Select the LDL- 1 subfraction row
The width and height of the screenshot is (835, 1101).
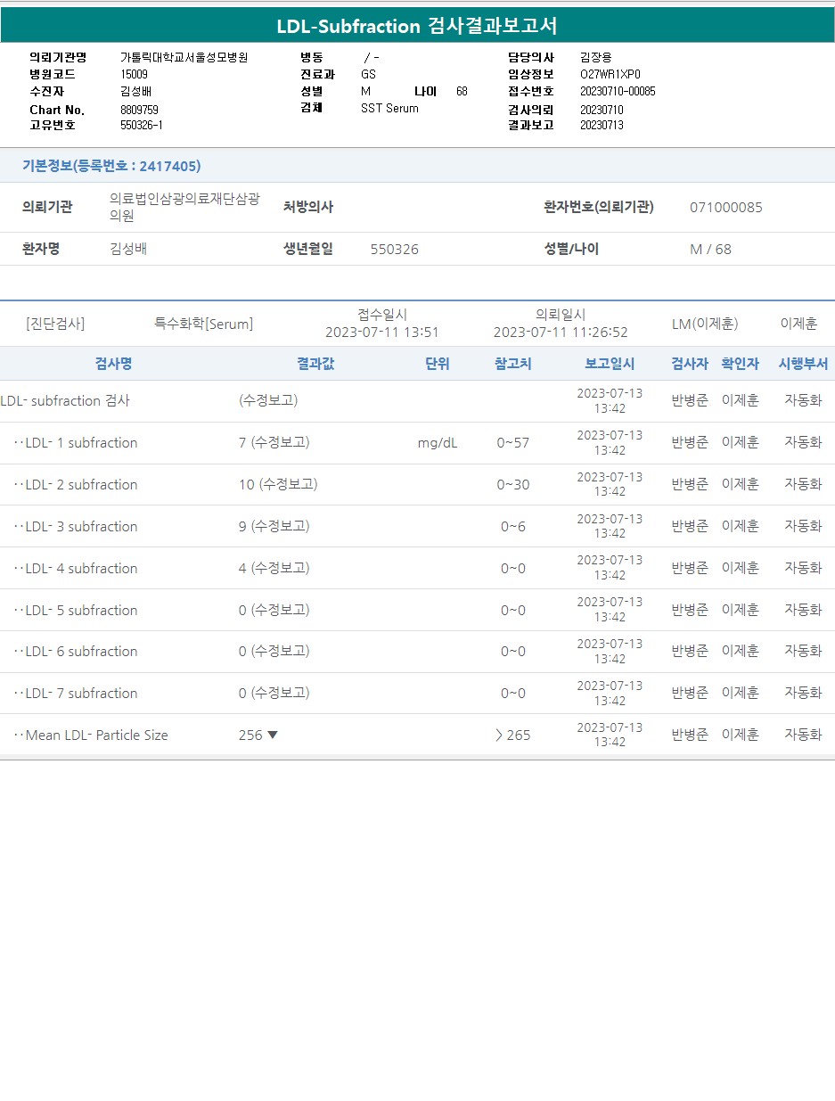[81, 443]
